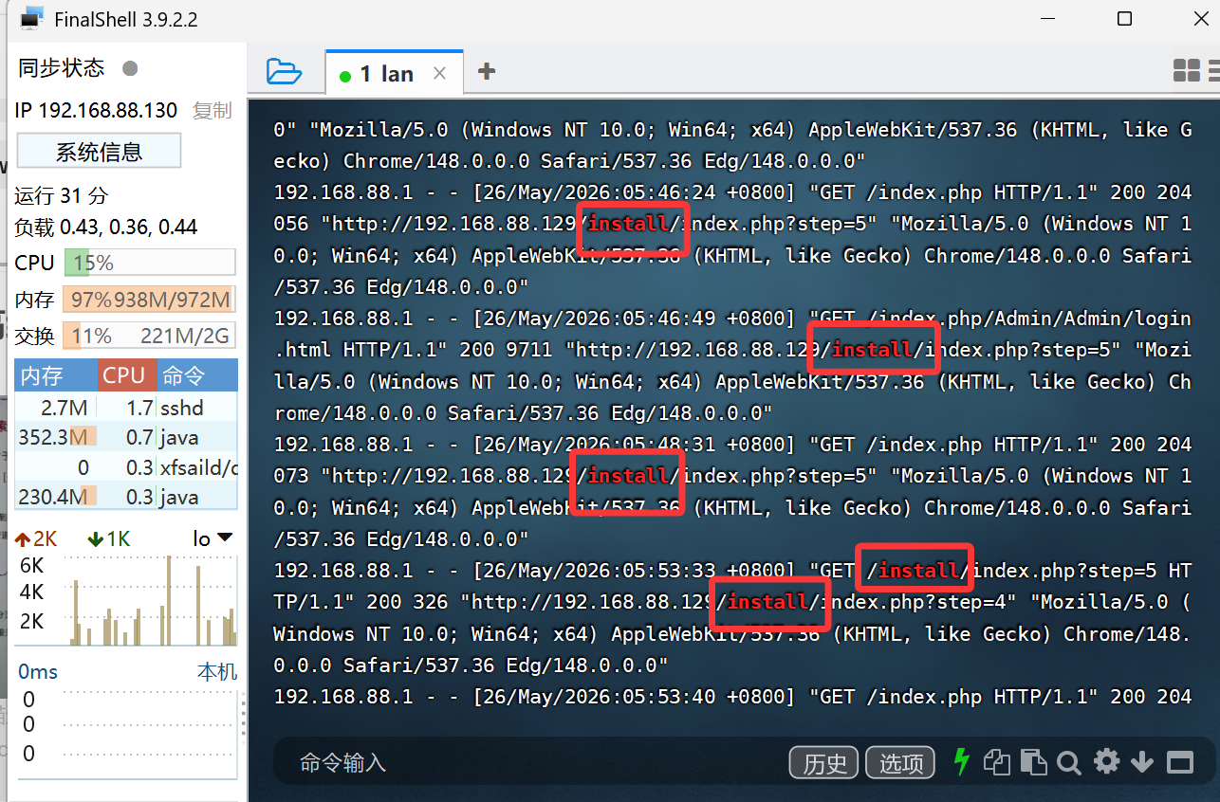Click the down arrow terminal toolbar icon
The height and width of the screenshot is (802, 1220).
1142,762
